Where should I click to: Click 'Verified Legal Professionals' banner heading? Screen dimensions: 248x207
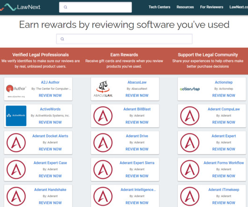point(41,55)
